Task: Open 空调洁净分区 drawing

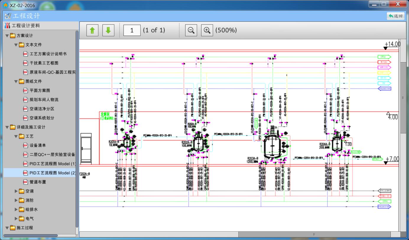Action: (x=42, y=109)
